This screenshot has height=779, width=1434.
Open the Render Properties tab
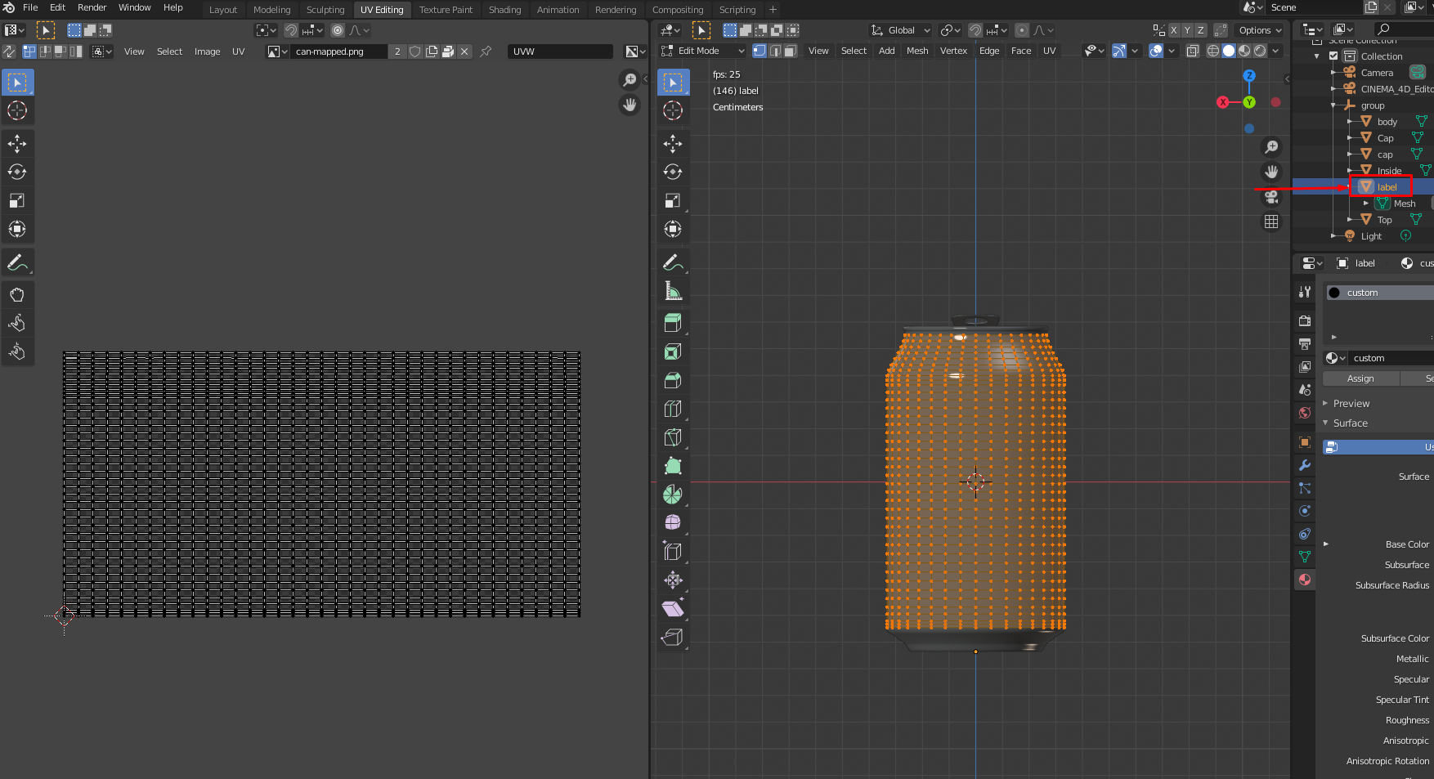click(x=1305, y=320)
